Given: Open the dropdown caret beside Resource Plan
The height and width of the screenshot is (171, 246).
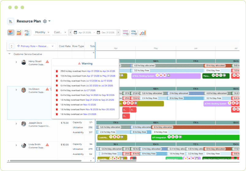Looking at the screenshot, I should 49,21.
